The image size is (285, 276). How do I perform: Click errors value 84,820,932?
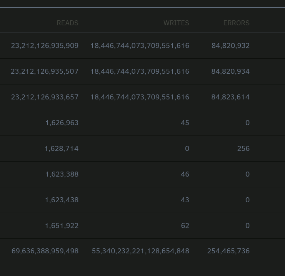[230, 46]
